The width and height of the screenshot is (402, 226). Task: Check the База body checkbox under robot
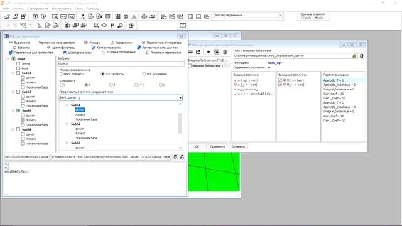[18, 68]
